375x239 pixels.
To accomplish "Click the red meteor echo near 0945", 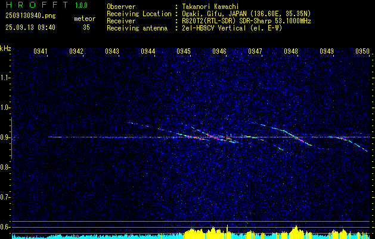I will pyautogui.click(x=194, y=137).
